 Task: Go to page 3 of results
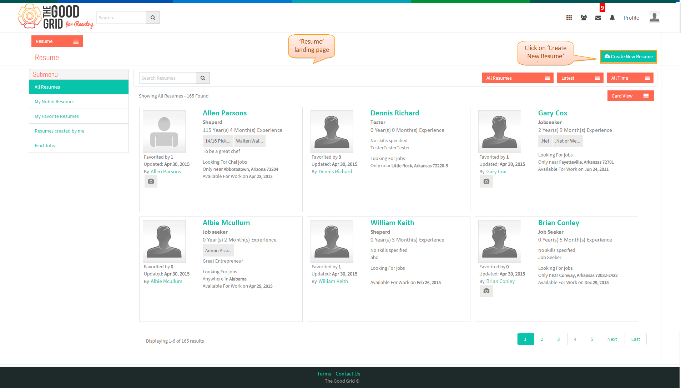coord(559,339)
